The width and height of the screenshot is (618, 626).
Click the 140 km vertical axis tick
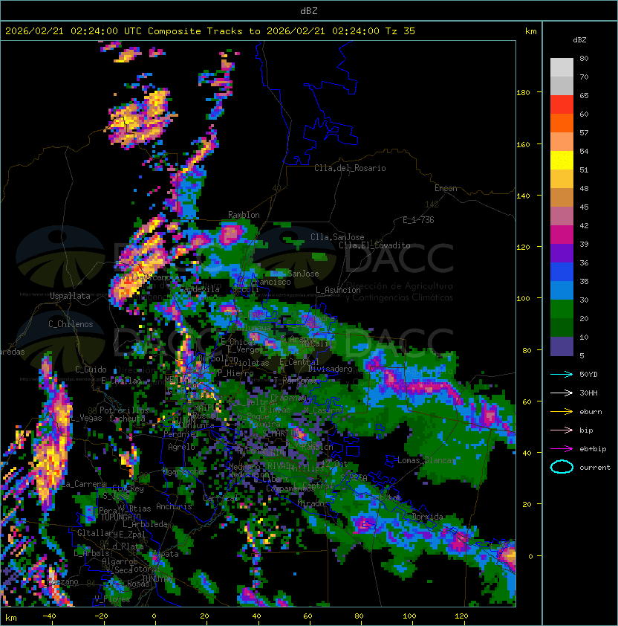point(523,196)
